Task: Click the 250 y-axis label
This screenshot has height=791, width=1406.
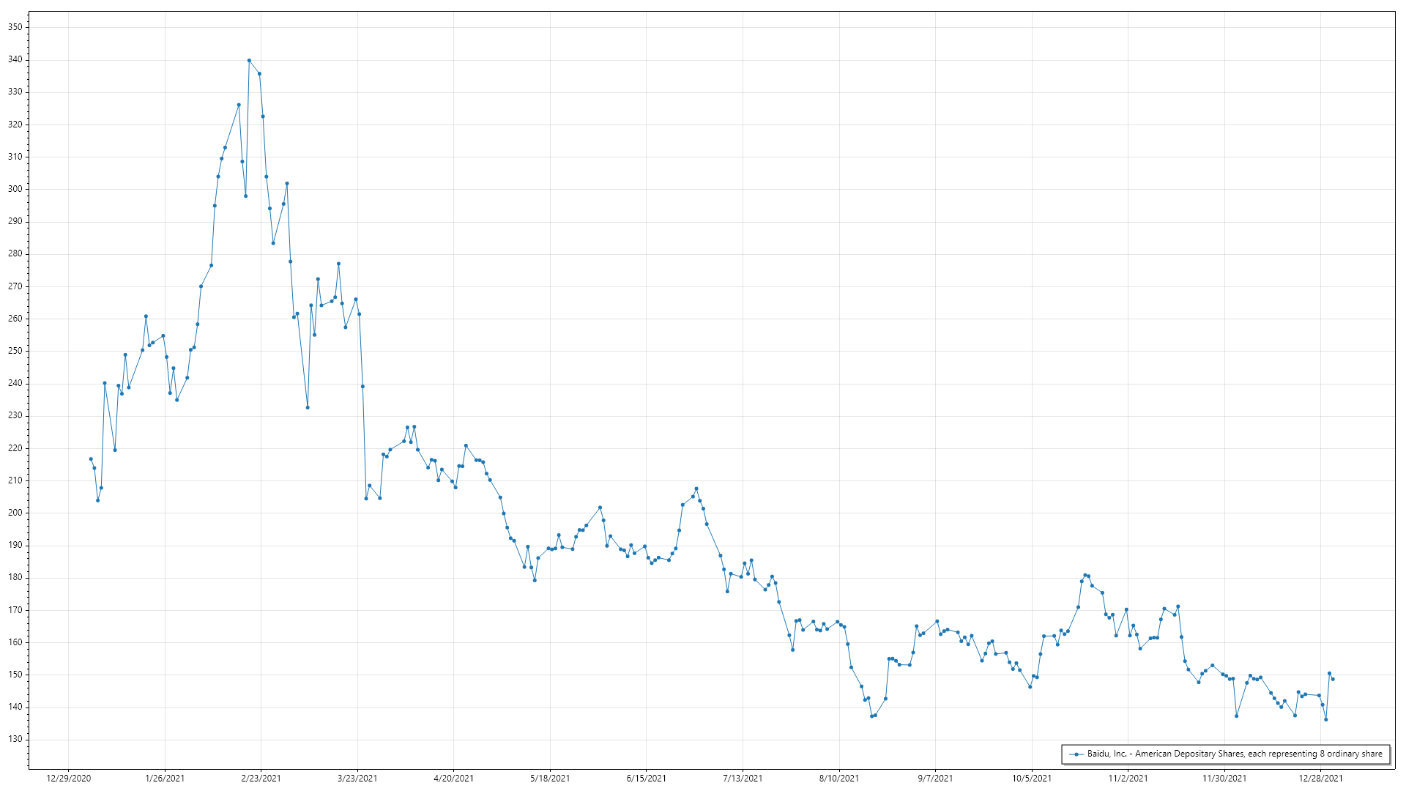Action: [15, 351]
